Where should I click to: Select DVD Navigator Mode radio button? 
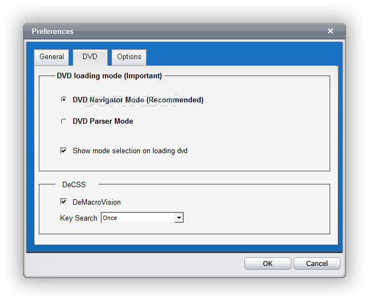[x=63, y=100]
